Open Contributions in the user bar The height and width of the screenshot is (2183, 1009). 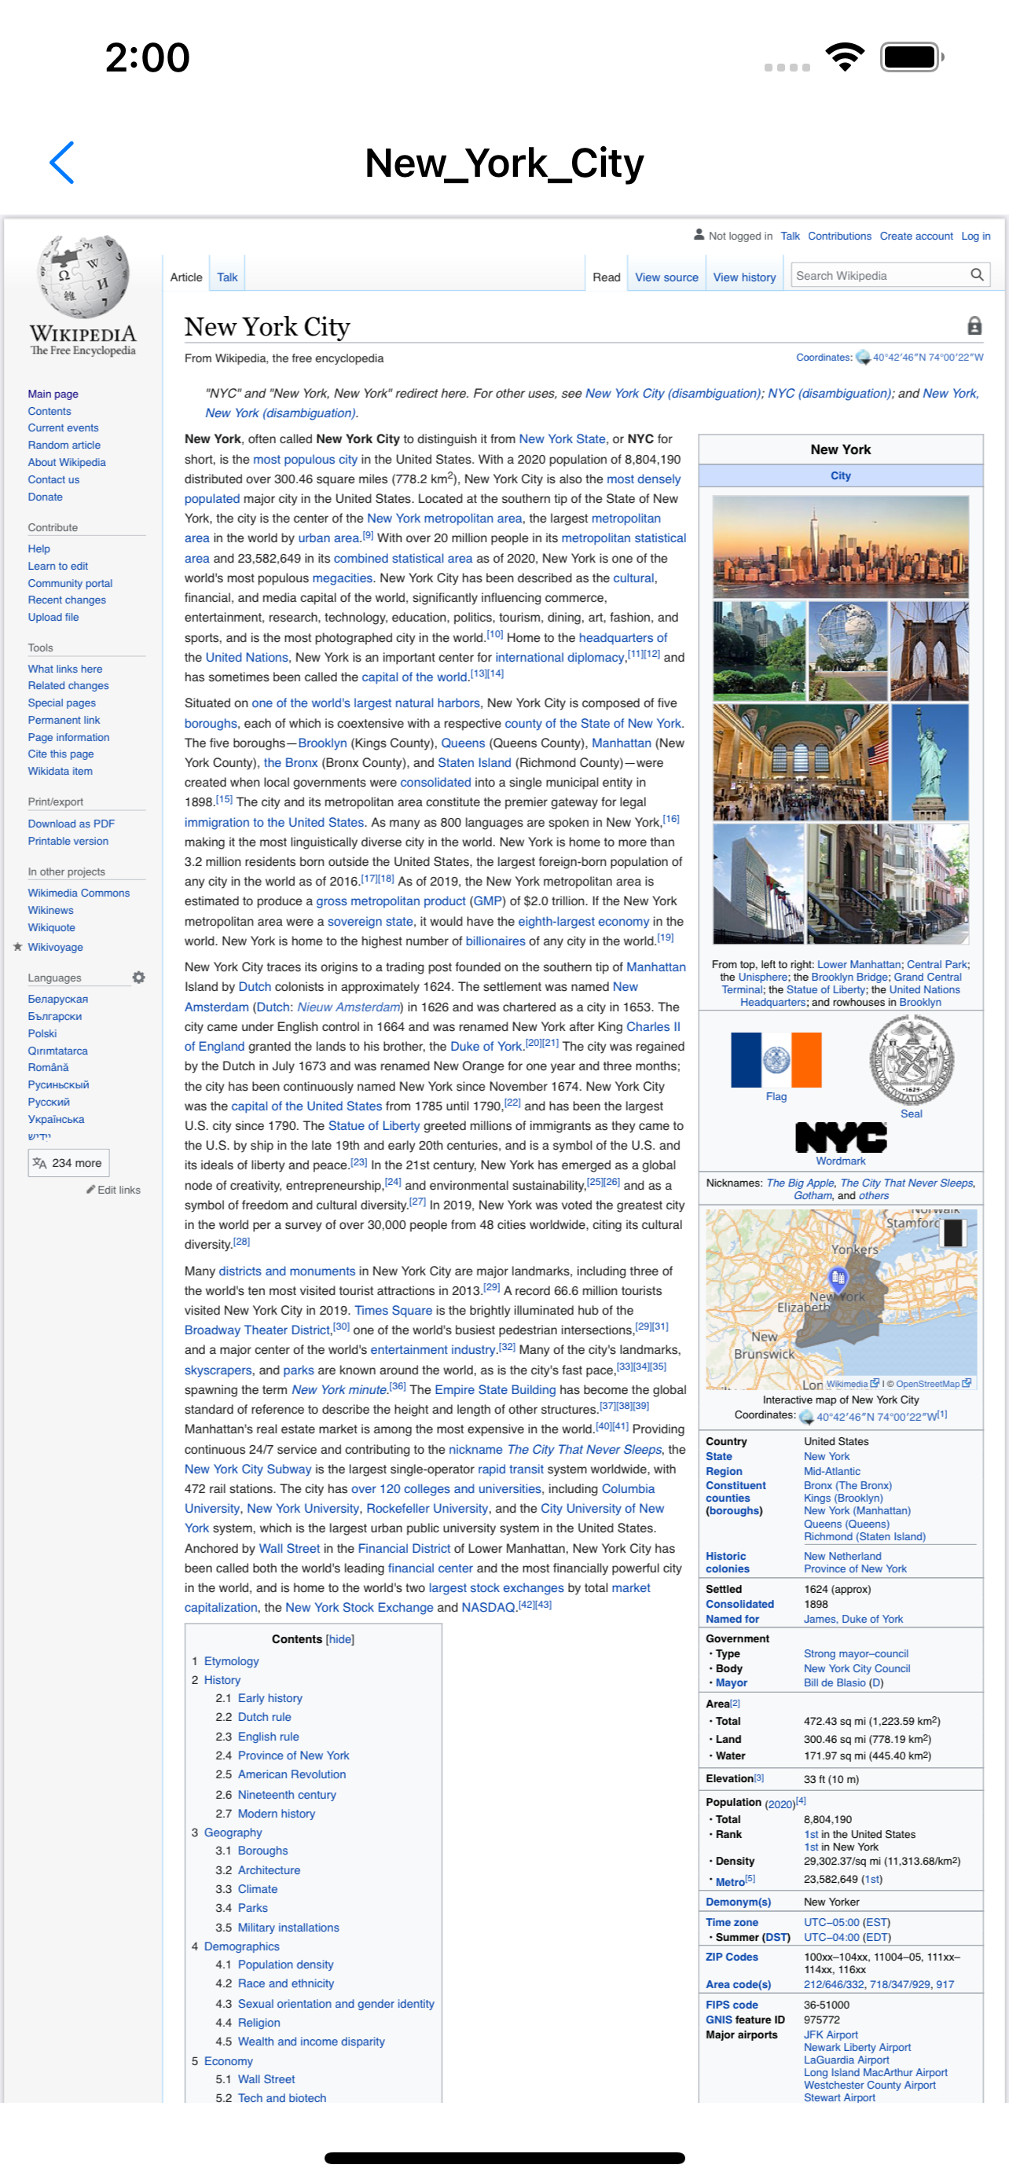coord(838,236)
